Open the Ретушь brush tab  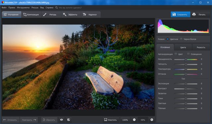coord(51,15)
